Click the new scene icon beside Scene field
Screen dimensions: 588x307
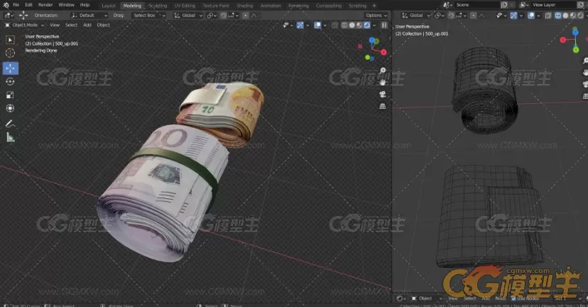pos(504,5)
